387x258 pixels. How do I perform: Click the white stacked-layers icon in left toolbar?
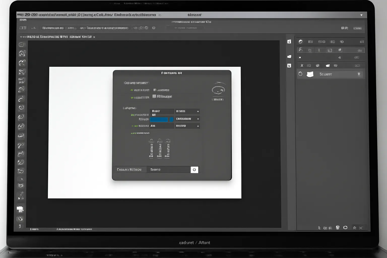pos(20,209)
